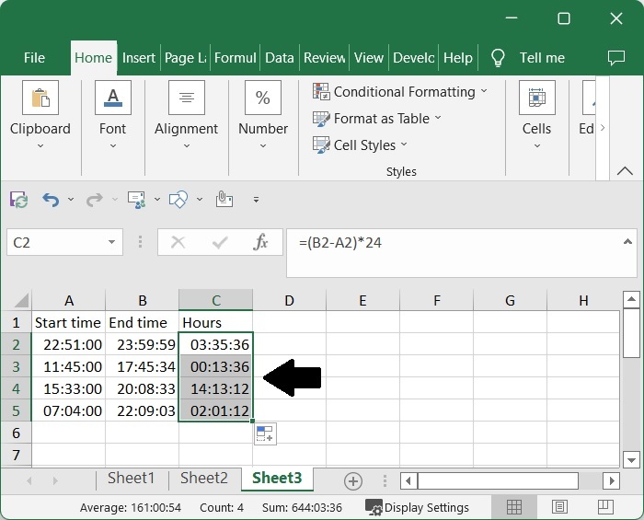The image size is (644, 520).
Task: Open the Insert Function dialog
Action: pyautogui.click(x=260, y=242)
